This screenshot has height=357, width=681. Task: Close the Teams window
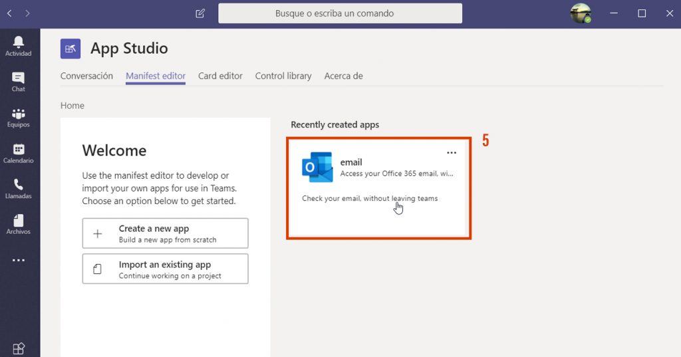(x=669, y=13)
